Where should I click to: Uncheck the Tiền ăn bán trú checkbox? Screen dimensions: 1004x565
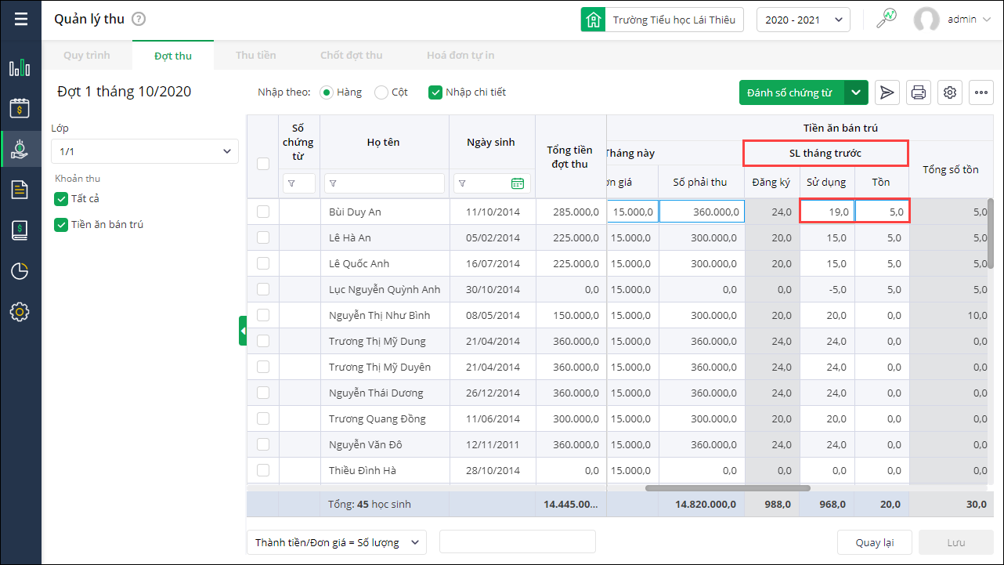click(61, 225)
